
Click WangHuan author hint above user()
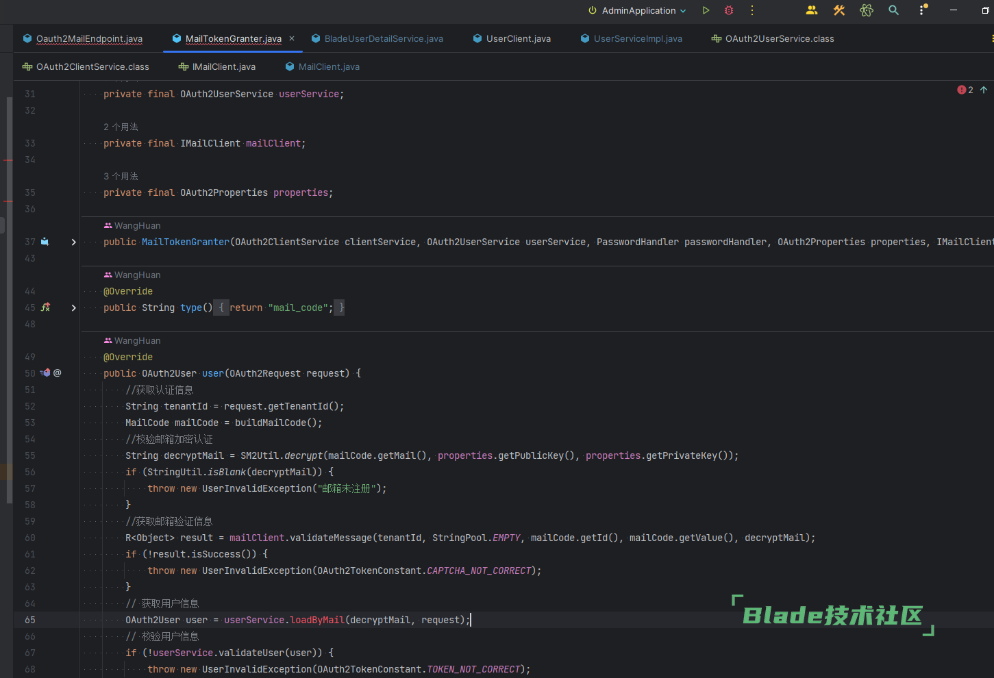132,340
